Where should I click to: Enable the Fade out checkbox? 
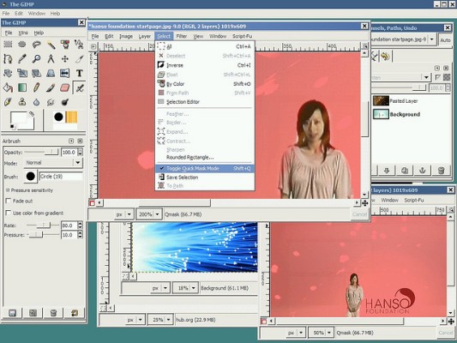(x=9, y=201)
